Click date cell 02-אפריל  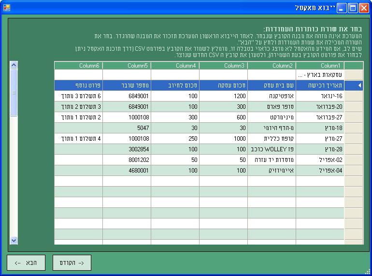[320, 160]
